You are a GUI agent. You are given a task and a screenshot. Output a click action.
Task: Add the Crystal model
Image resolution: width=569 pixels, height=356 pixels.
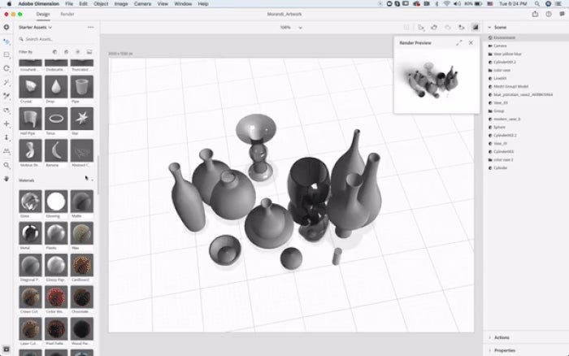[x=31, y=87]
